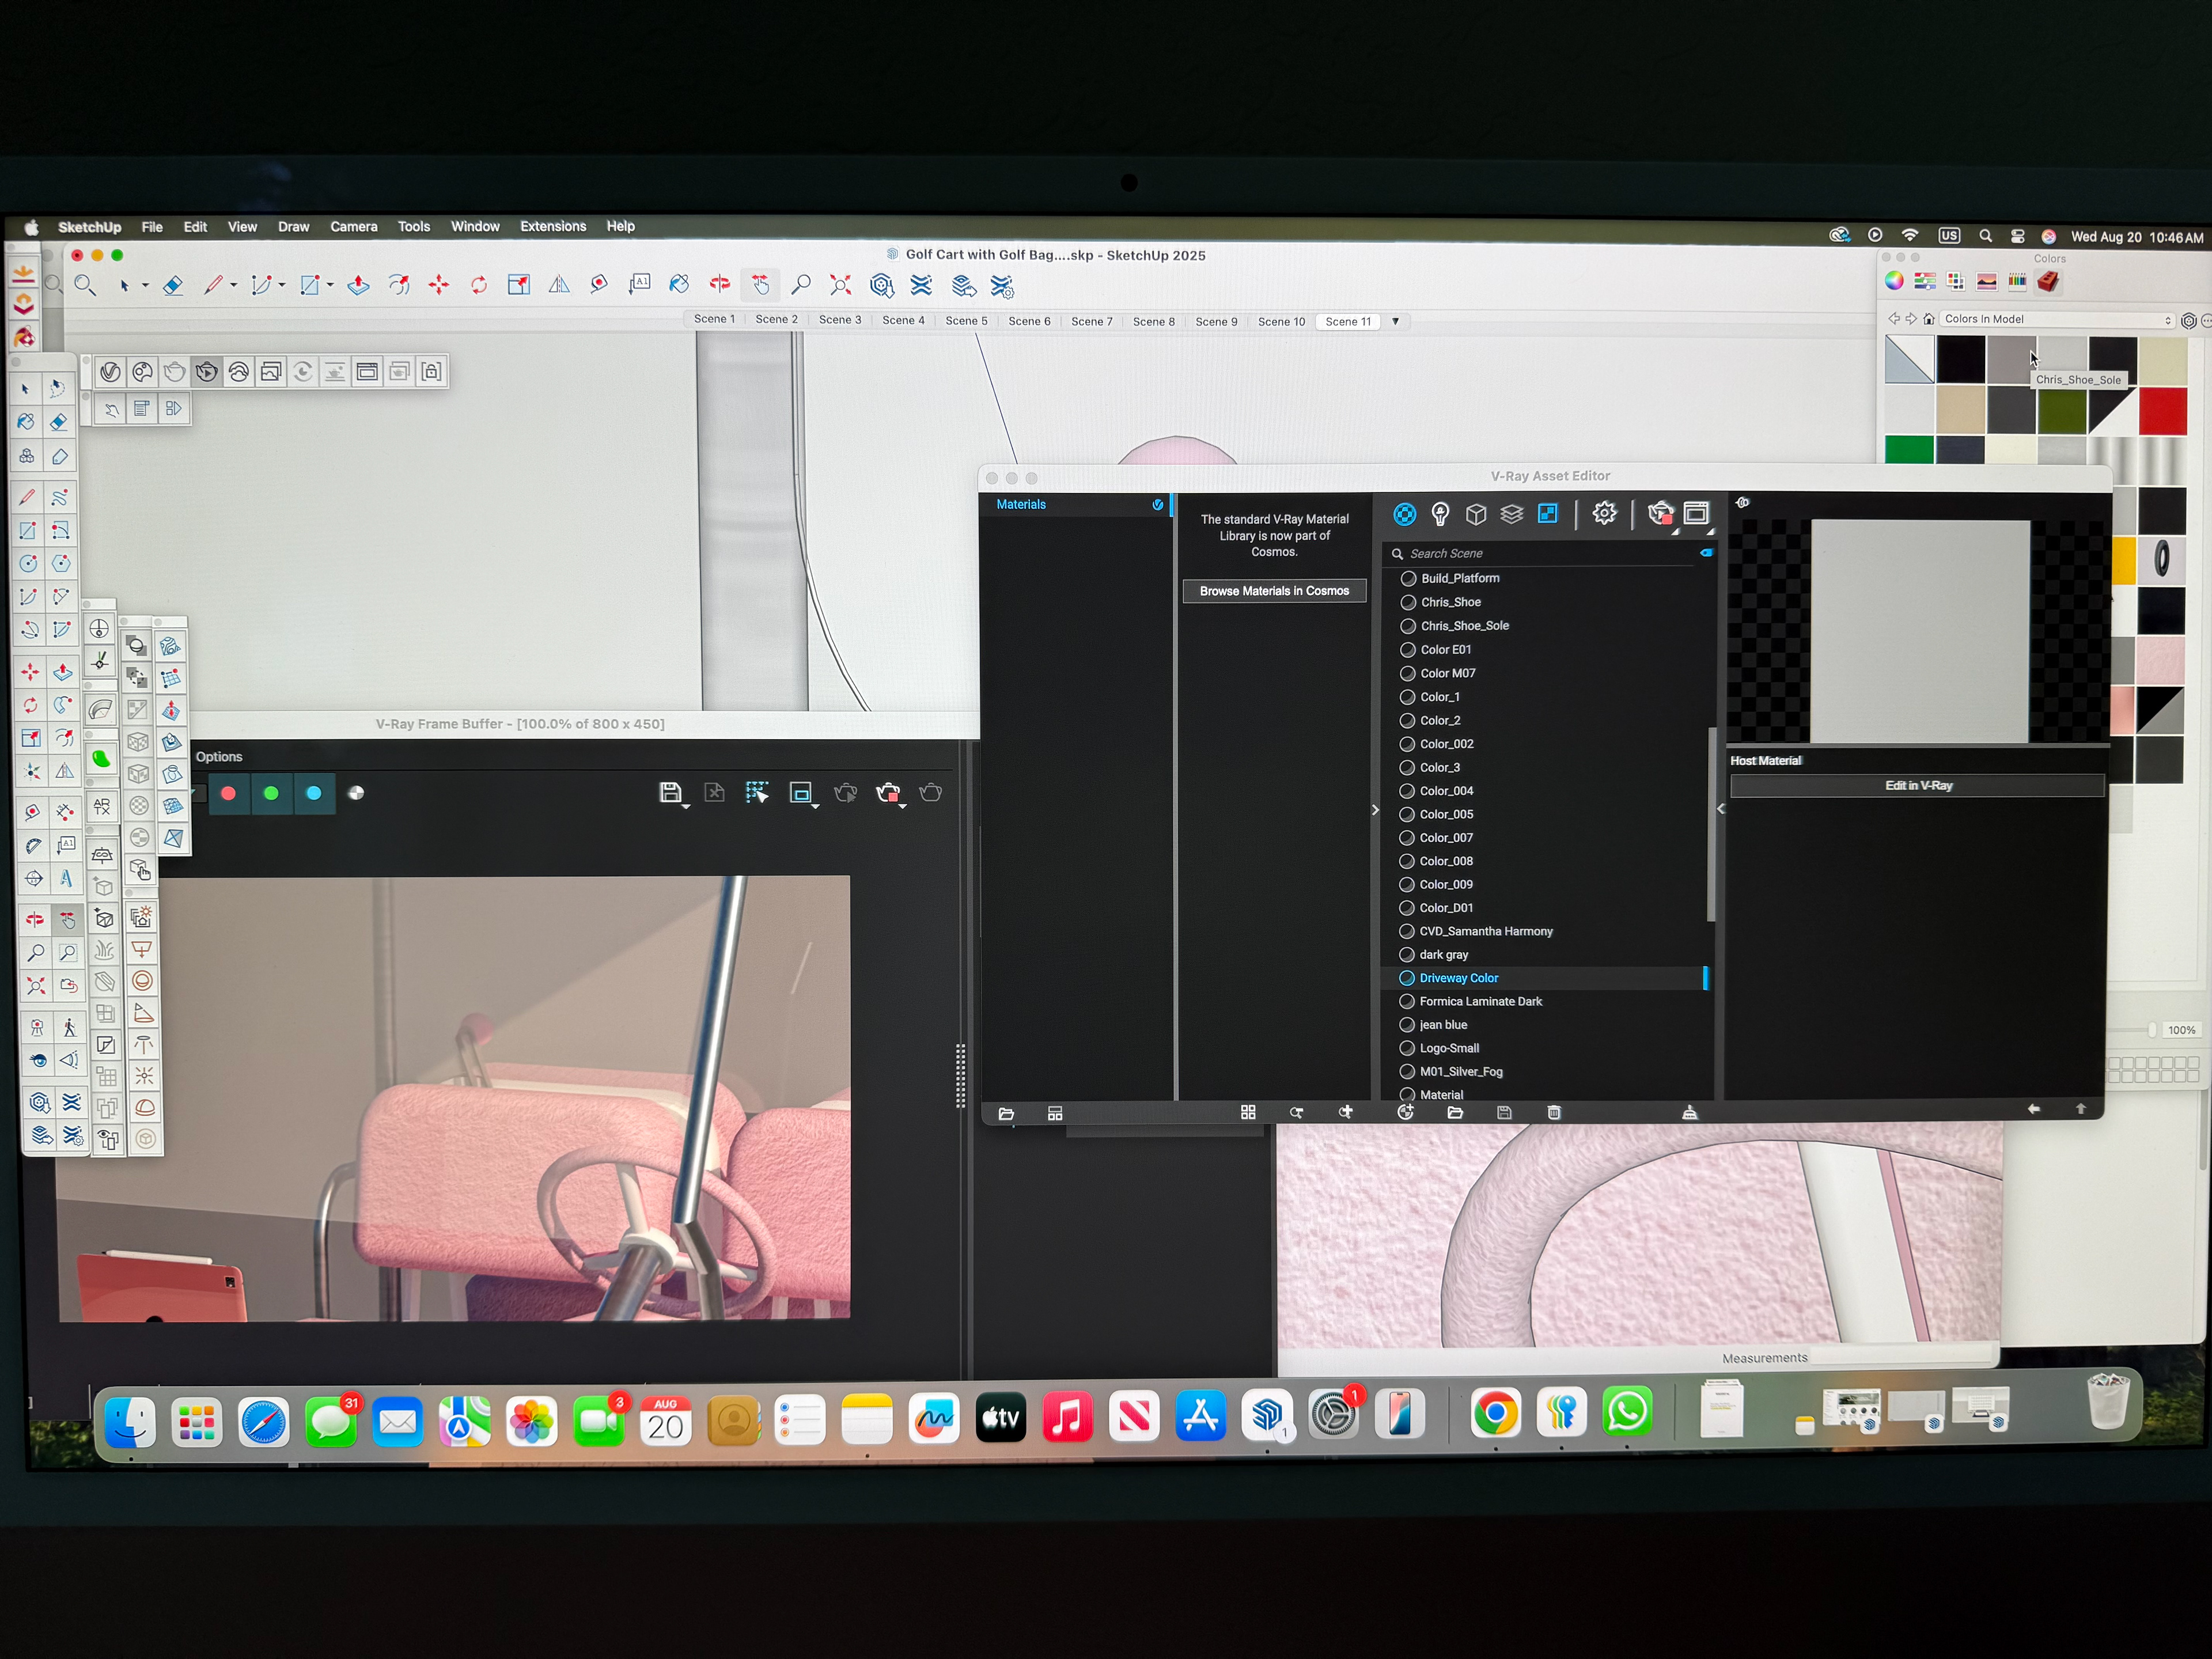Open Geometry cube tab in Asset Editor

(1476, 514)
